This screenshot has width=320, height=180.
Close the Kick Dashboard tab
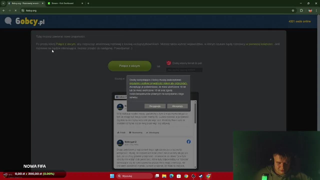click(82, 3)
